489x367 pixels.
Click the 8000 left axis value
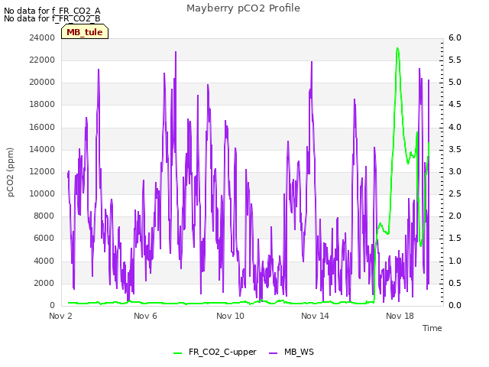point(44,216)
